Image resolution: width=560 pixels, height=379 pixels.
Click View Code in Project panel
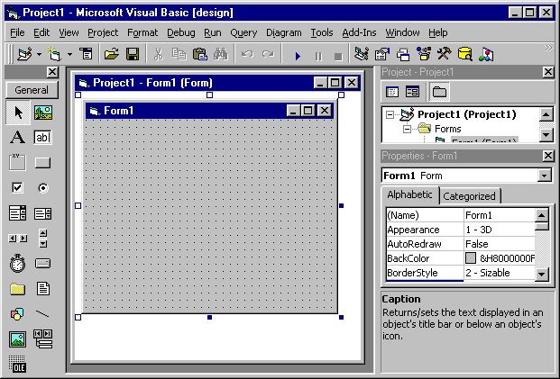392,92
